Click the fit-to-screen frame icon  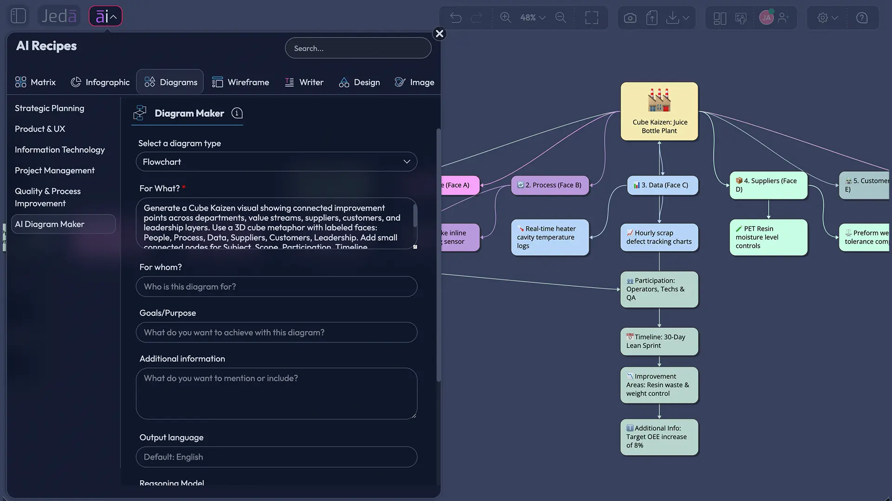click(x=591, y=18)
